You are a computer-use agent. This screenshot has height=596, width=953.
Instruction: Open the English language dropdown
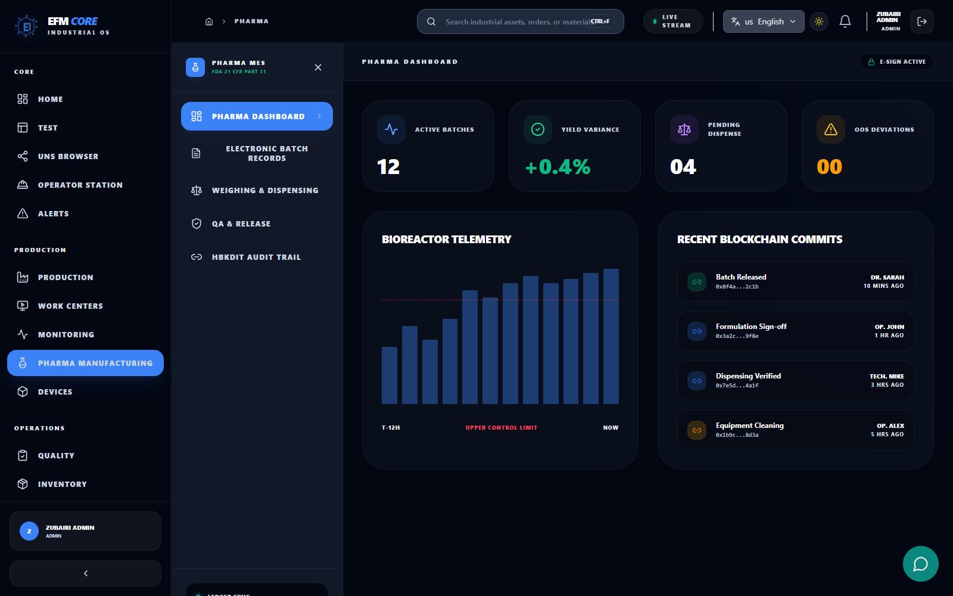click(764, 21)
